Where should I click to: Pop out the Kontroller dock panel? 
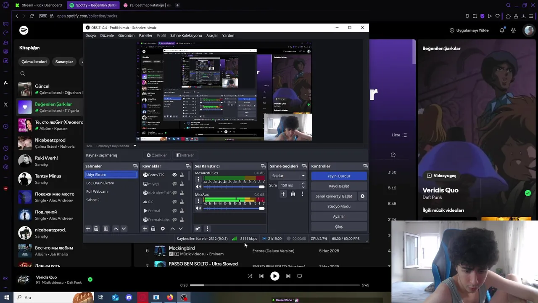(x=365, y=166)
